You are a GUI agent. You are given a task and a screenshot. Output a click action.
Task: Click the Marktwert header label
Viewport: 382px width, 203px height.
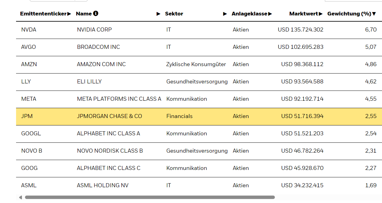point(304,14)
